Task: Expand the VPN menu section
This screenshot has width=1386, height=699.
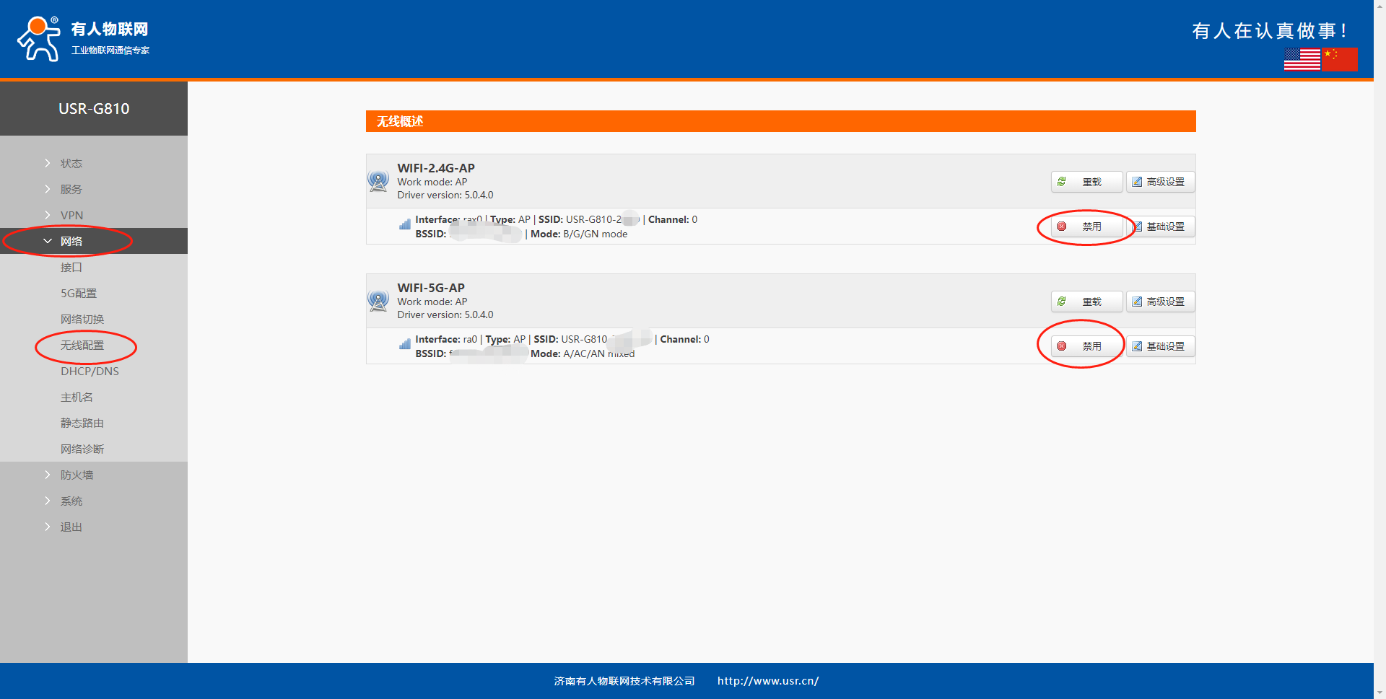Action: [x=71, y=216]
